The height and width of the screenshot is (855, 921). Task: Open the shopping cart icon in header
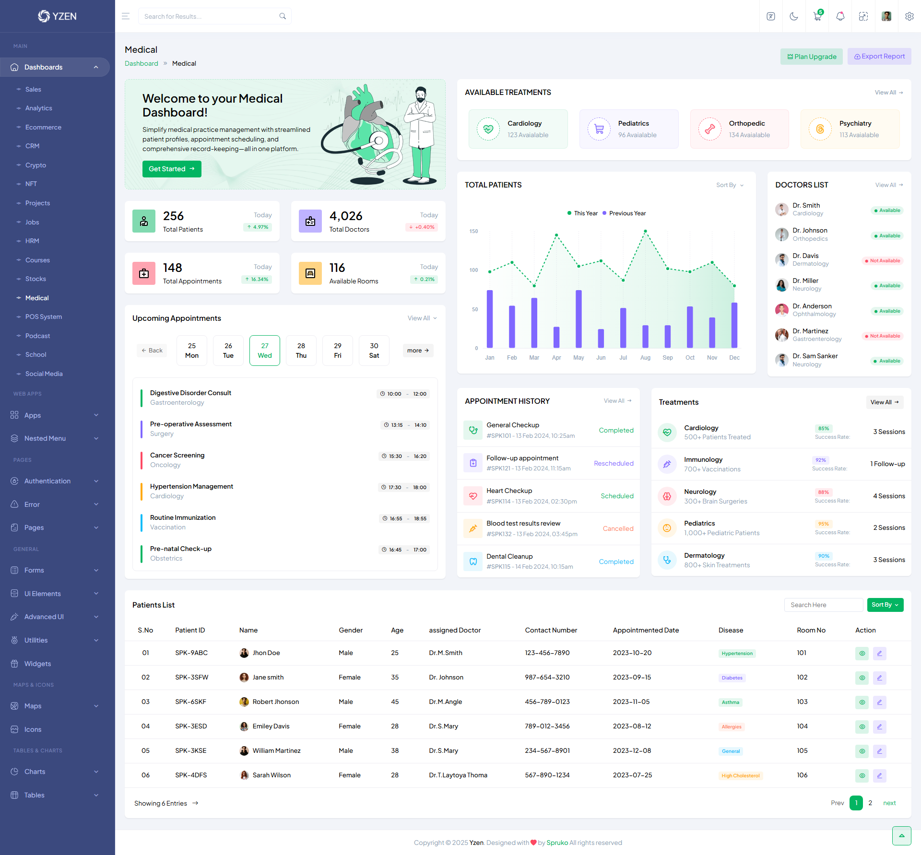click(817, 16)
